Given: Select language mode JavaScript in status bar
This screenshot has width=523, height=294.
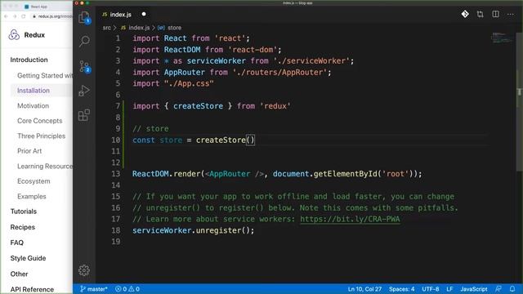Looking at the screenshot, I should [474, 289].
